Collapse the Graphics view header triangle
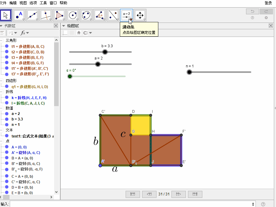 tap(64, 26)
